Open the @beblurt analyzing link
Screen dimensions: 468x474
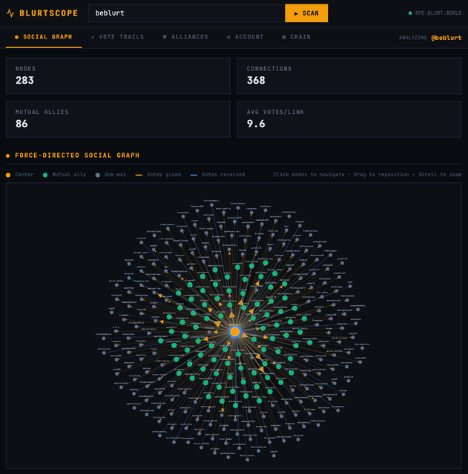[446, 38]
